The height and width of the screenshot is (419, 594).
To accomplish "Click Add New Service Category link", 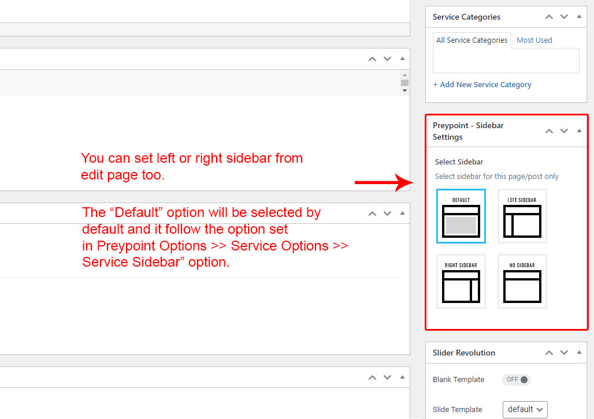I will pos(482,84).
